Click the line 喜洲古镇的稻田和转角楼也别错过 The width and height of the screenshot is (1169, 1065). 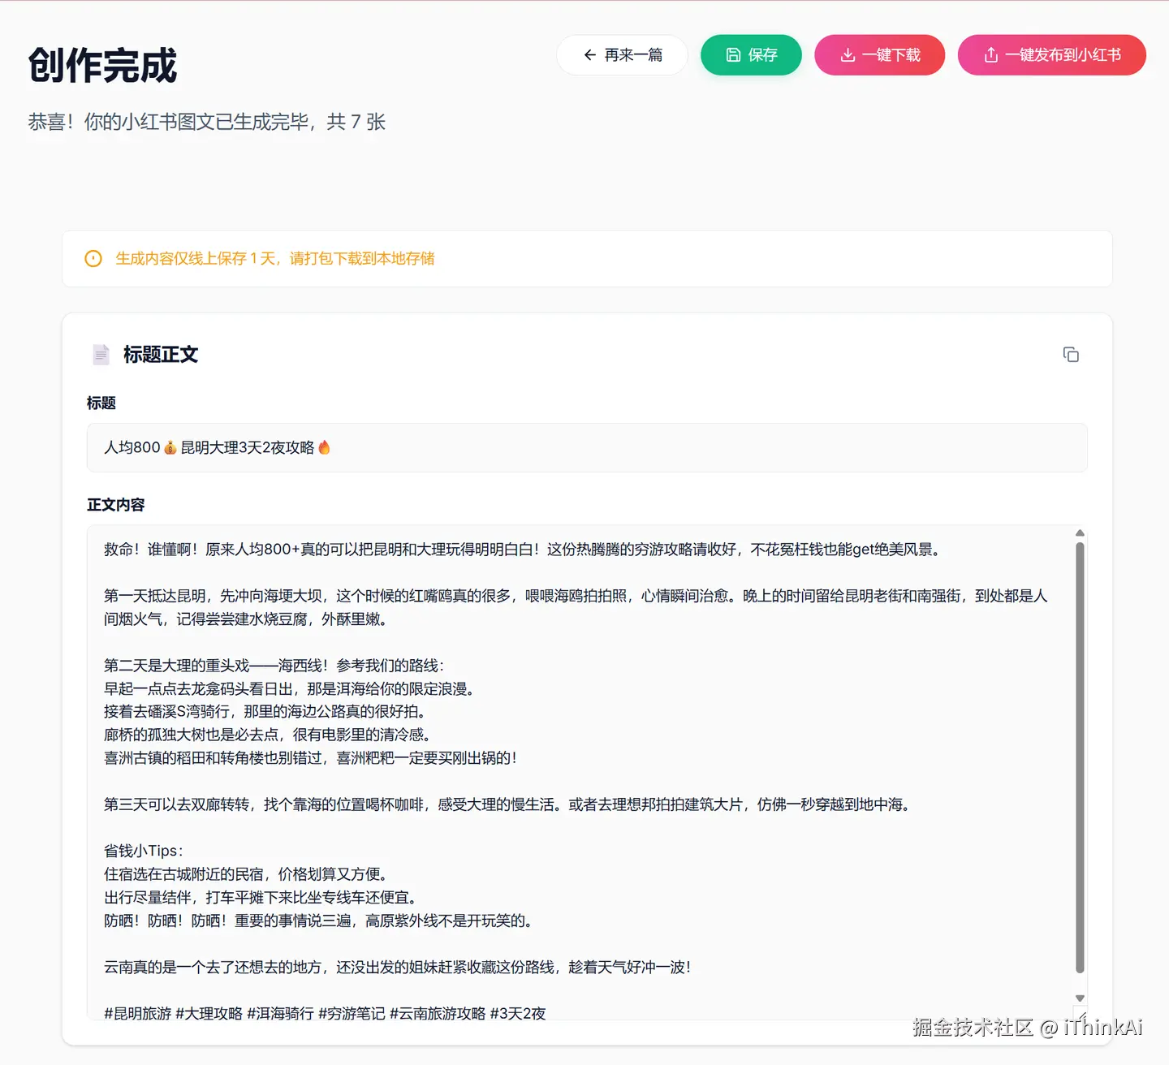point(310,758)
